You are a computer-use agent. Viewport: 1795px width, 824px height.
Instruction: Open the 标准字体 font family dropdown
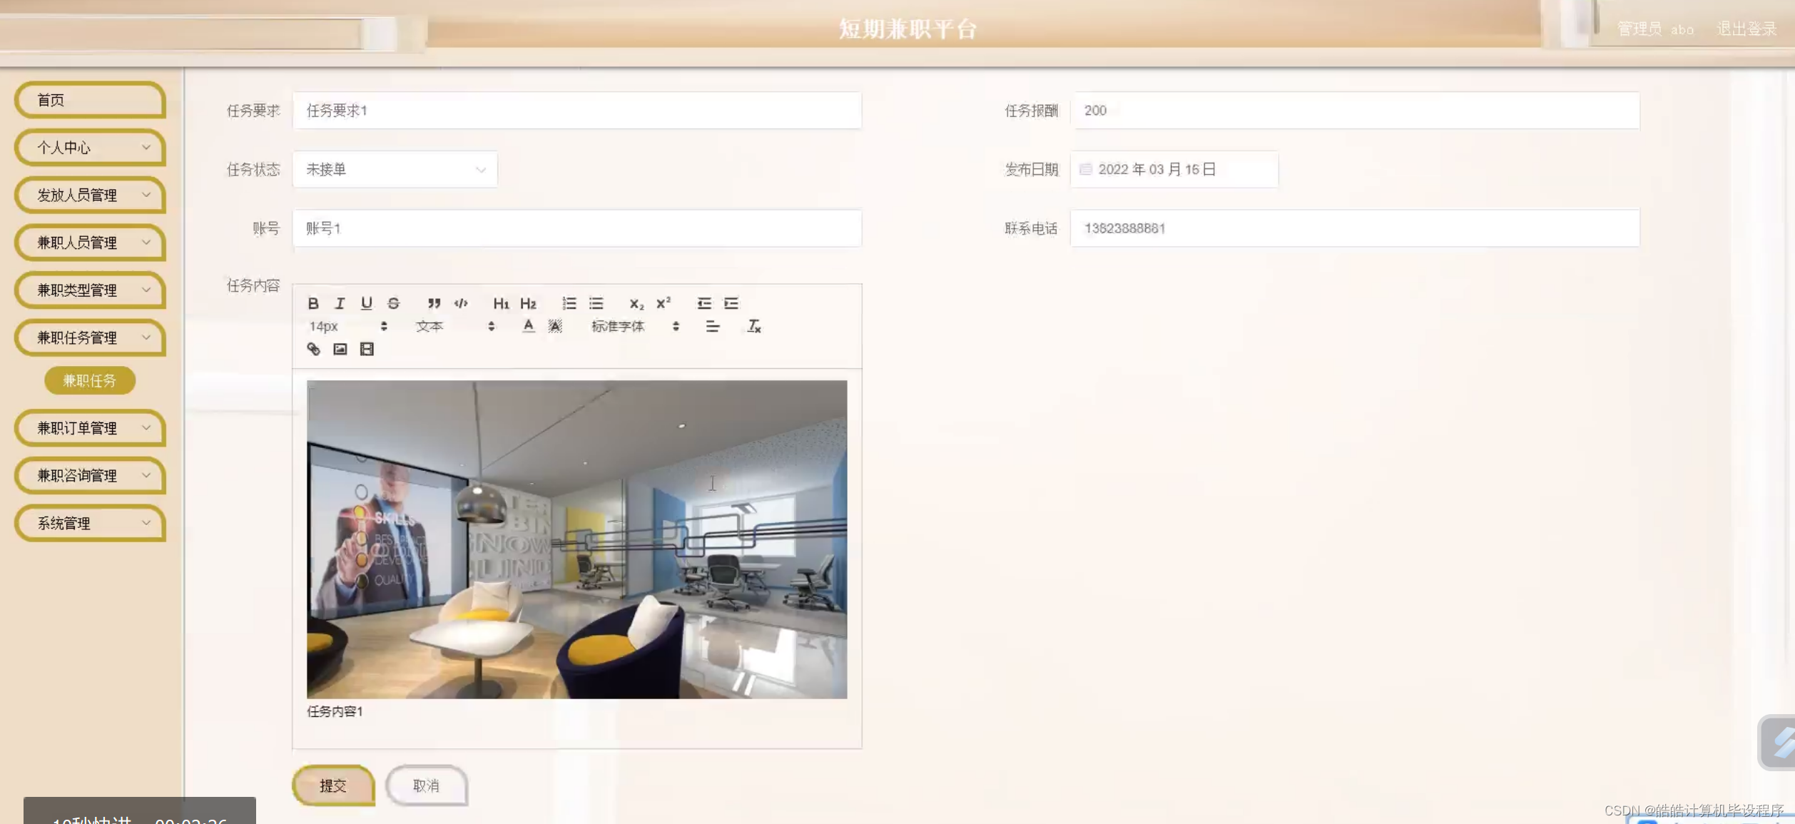coord(634,326)
